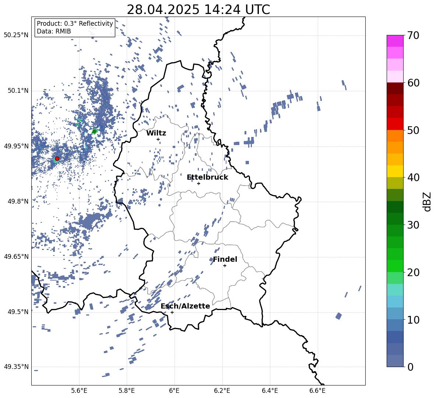Viewport: 436px width, 398px height.
Task: Click the red radar location dot
Action: (57, 158)
